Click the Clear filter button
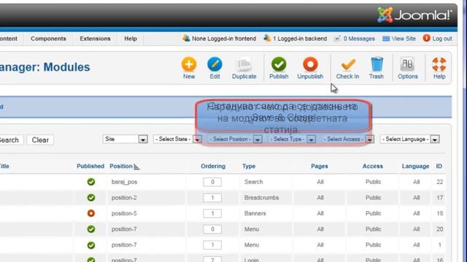This screenshot has width=467, height=262. (40, 140)
